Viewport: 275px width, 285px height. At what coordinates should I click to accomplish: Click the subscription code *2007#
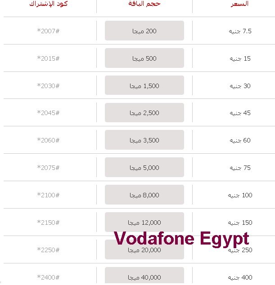[48, 31]
